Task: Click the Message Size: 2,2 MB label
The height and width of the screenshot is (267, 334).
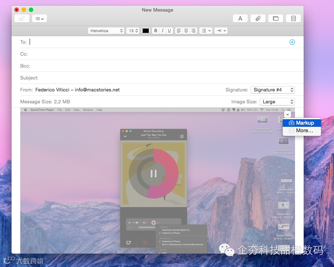Action: [45, 102]
